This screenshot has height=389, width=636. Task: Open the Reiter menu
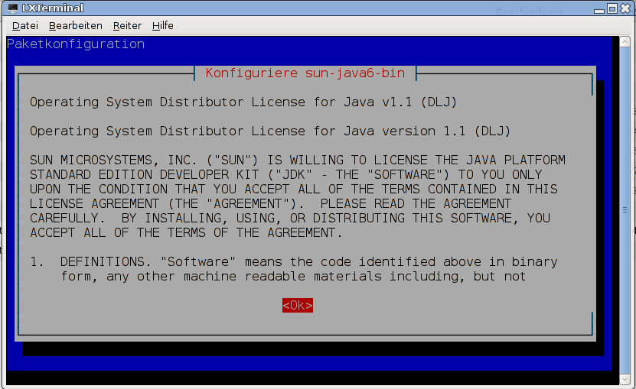point(127,25)
